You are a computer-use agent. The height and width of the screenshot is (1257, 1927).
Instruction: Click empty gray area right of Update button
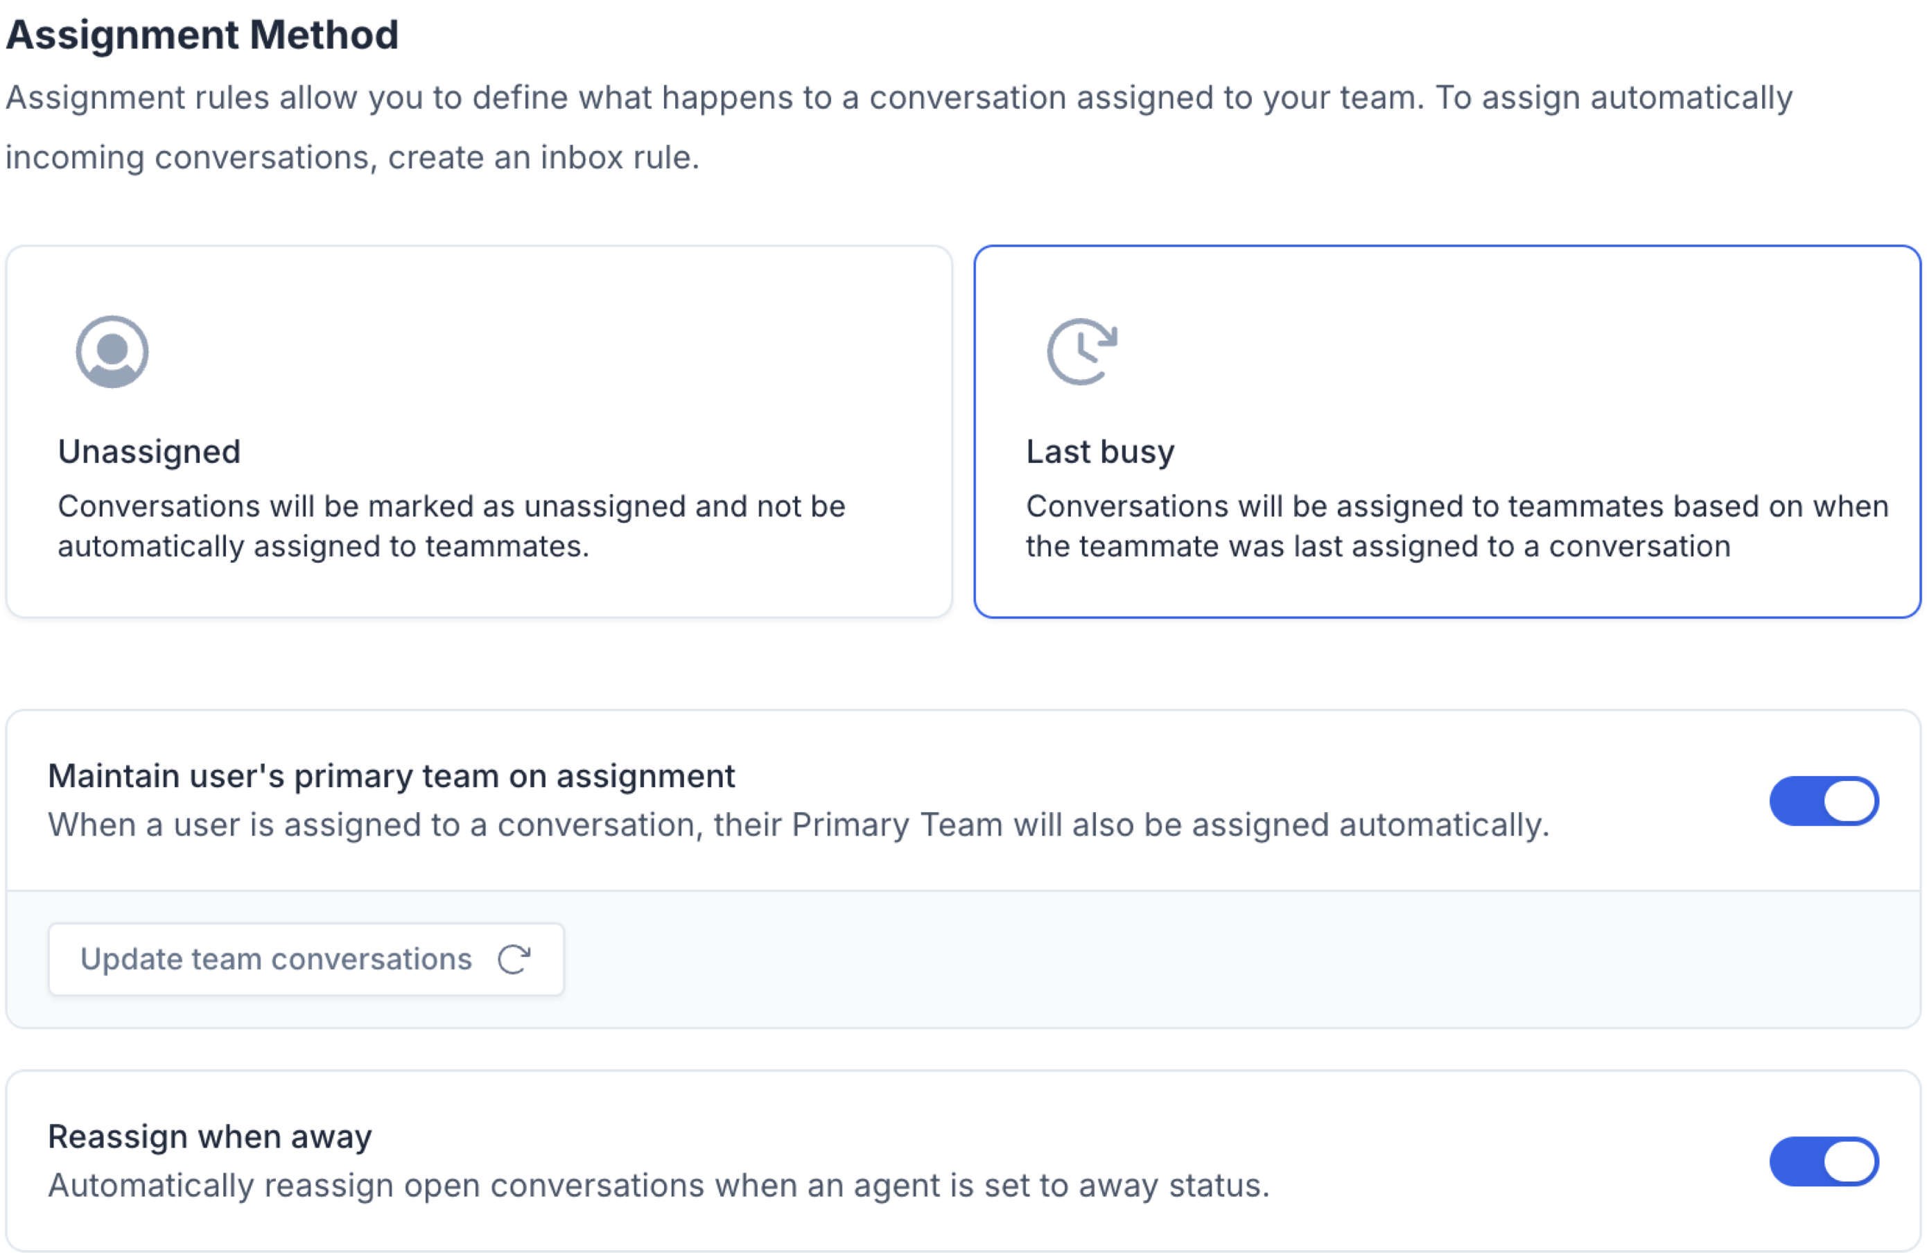(1214, 960)
